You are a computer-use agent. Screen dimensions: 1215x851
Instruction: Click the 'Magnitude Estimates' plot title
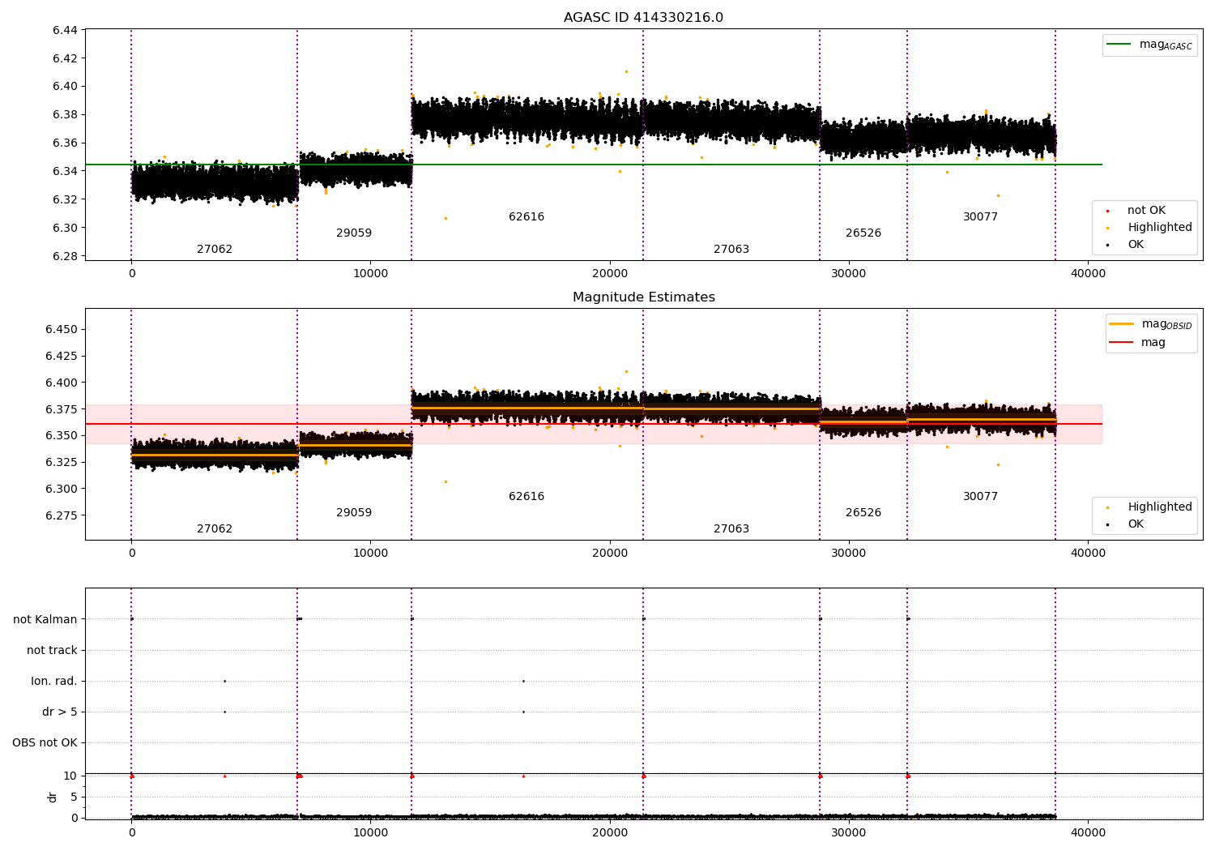(x=643, y=297)
